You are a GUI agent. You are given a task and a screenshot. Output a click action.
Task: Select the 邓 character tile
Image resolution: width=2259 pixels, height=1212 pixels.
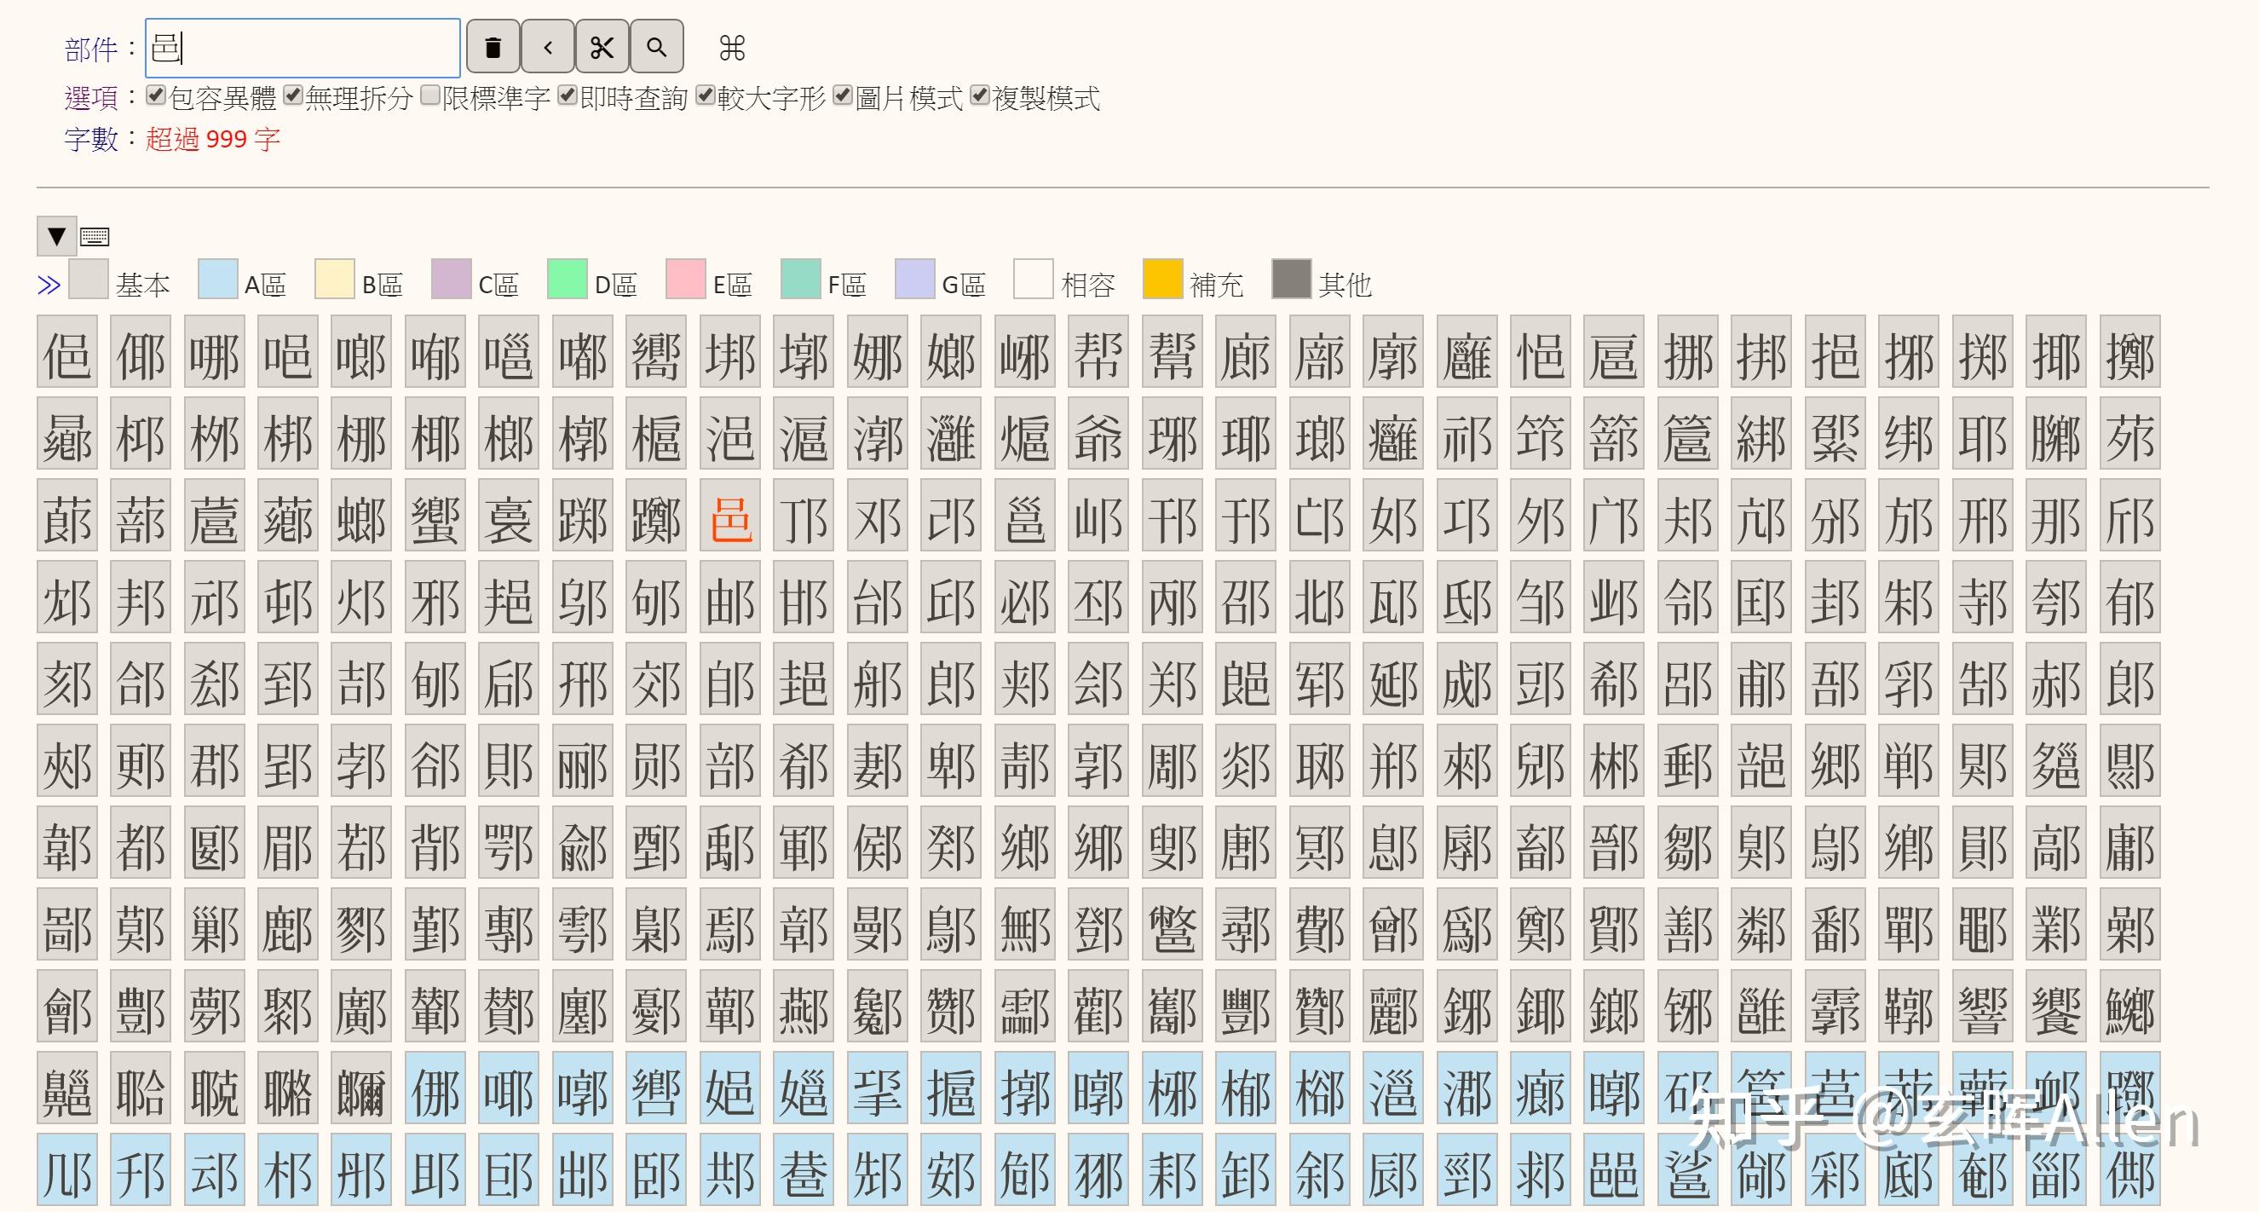tap(878, 516)
